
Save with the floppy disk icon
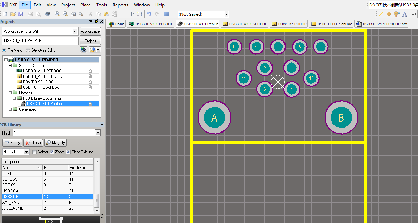point(21,14)
